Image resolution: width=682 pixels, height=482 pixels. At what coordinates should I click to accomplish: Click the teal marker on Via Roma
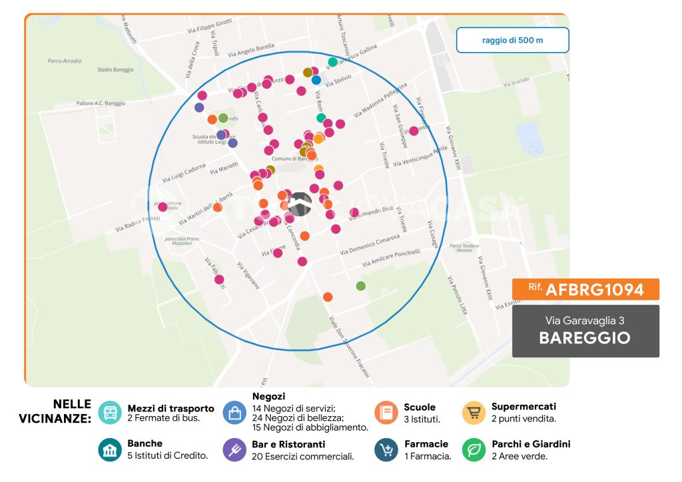click(321, 118)
